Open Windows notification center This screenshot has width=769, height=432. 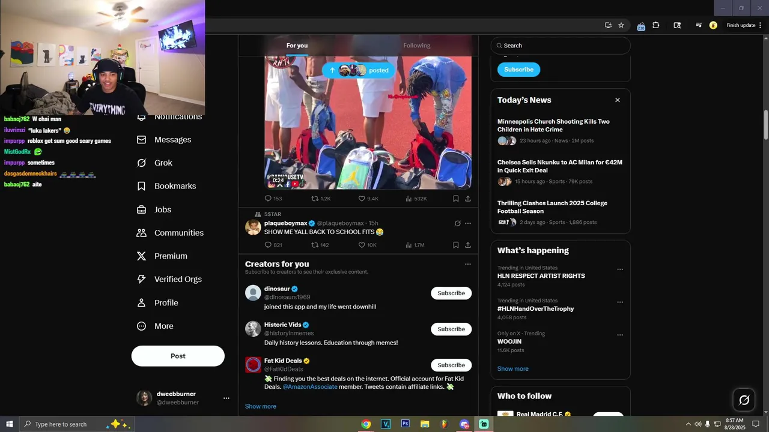click(x=756, y=424)
